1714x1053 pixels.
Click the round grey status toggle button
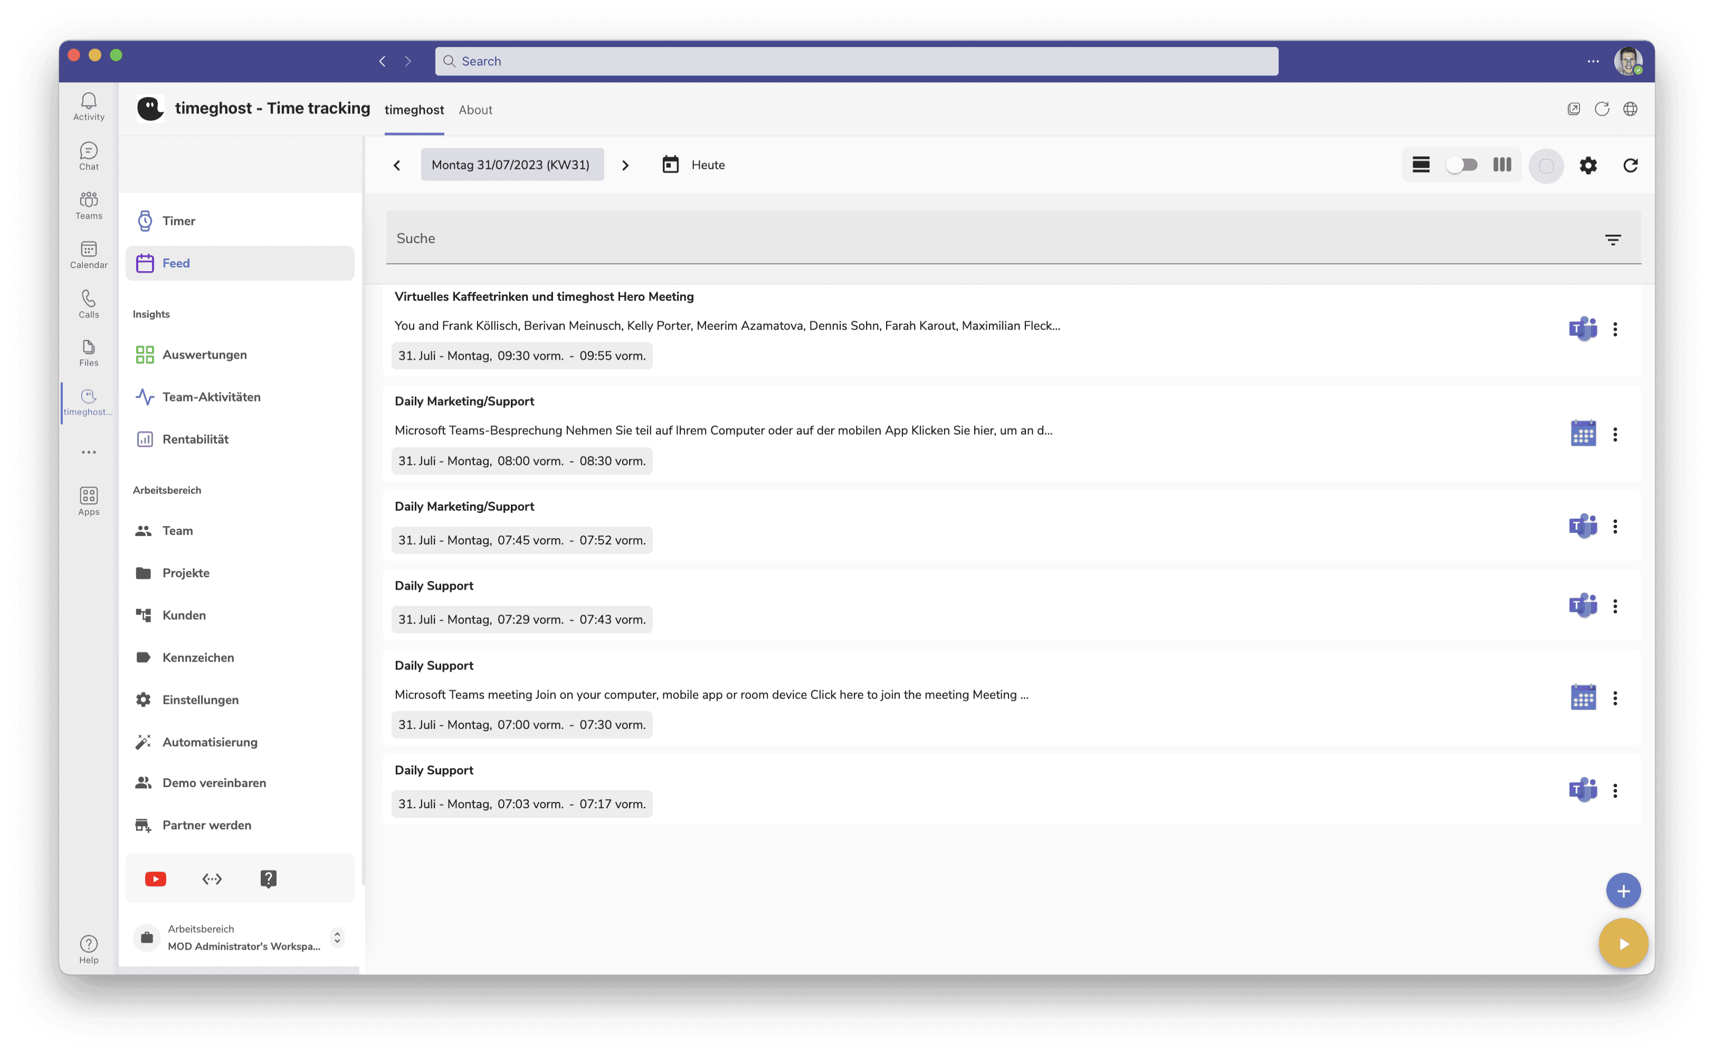point(1546,166)
